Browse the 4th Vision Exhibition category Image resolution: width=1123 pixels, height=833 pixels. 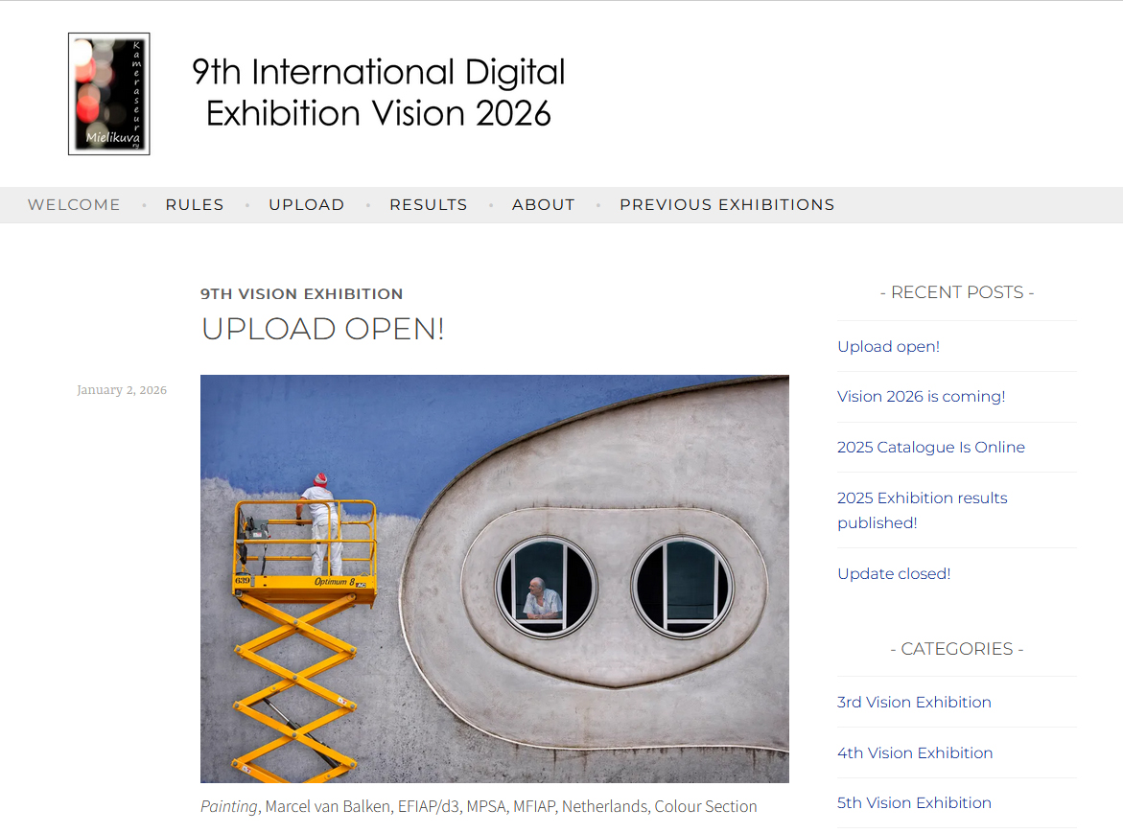coord(914,753)
